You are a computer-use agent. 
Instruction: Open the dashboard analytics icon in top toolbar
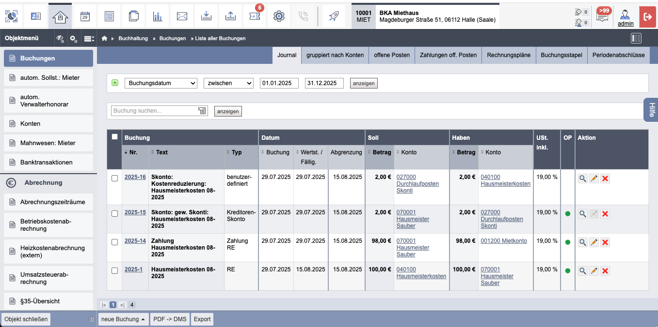tap(11, 16)
